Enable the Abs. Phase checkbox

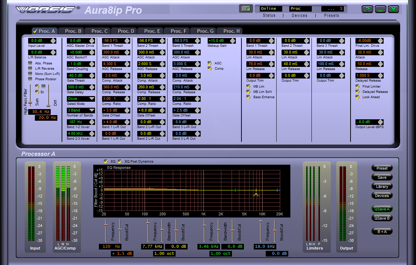[30, 63]
